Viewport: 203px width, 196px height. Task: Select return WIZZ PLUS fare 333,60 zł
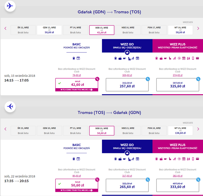click(x=178, y=185)
